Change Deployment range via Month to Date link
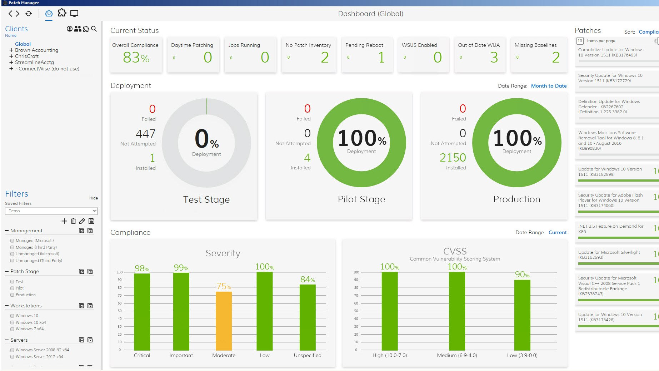Image resolution: width=659 pixels, height=371 pixels. pos(549,86)
